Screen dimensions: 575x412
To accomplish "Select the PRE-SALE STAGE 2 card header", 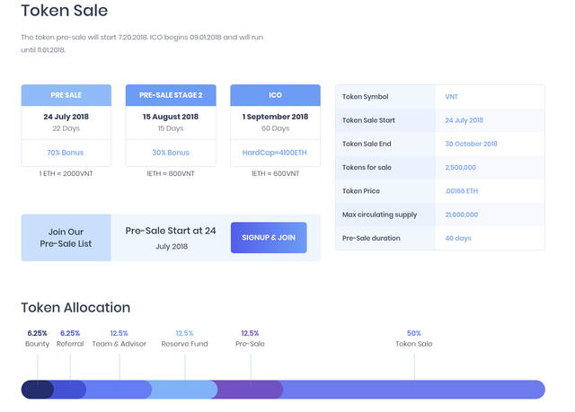I will (171, 95).
